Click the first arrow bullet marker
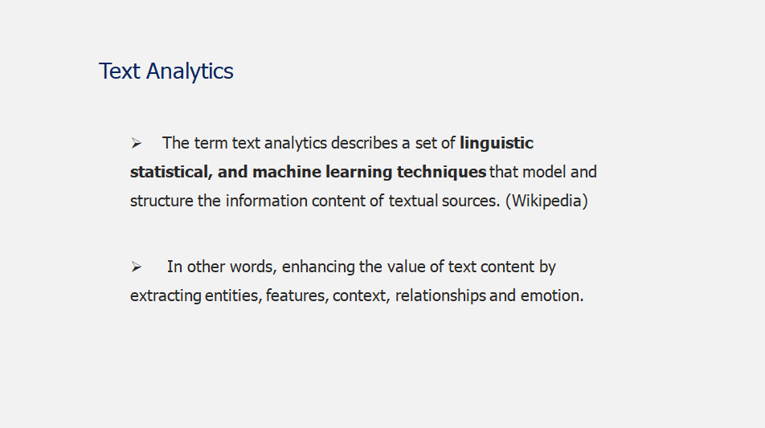Image resolution: width=765 pixels, height=428 pixels. 136,143
